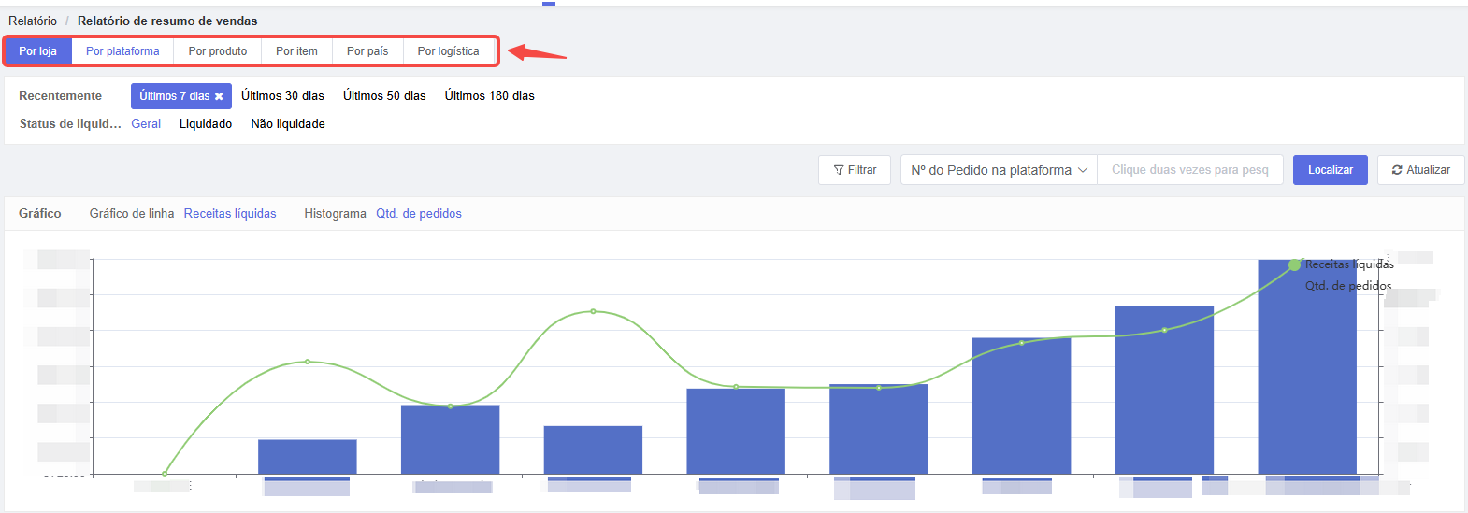Click the Localizar button
The image size is (1468, 513).
(x=1331, y=170)
